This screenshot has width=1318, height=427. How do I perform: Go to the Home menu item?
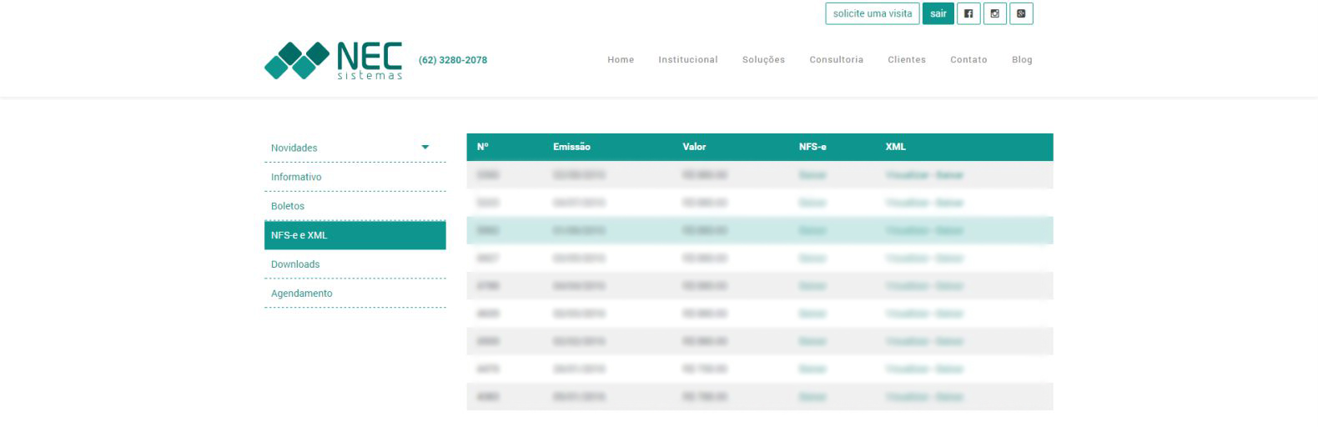pos(621,60)
